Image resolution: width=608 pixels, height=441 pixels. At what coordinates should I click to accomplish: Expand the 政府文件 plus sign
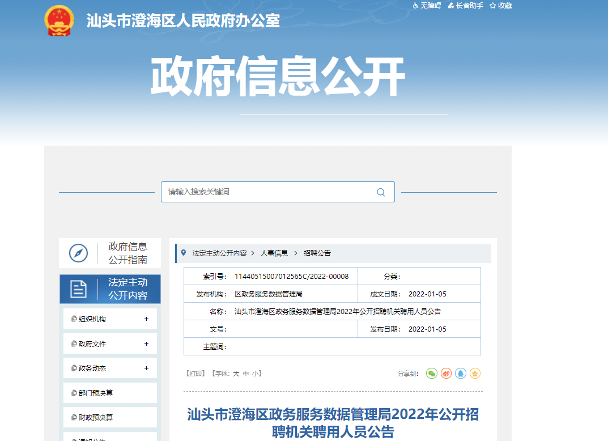(146, 344)
